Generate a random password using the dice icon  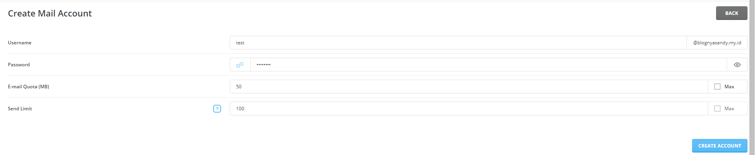click(240, 65)
